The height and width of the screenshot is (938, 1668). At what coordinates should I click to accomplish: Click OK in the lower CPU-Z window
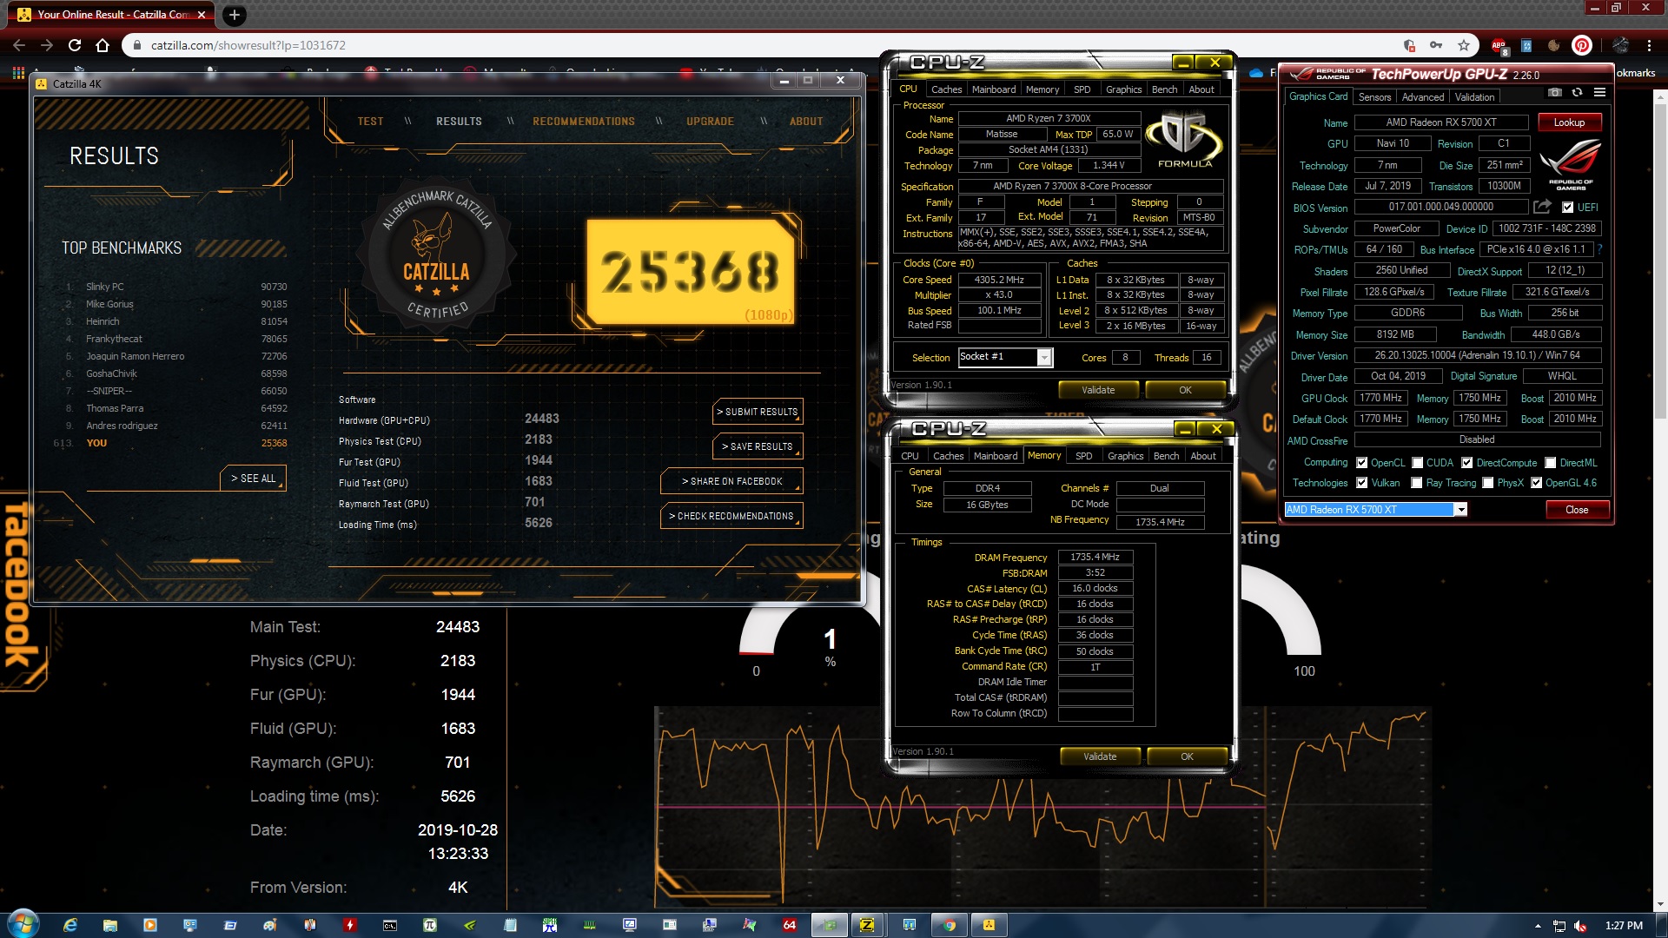click(x=1187, y=756)
